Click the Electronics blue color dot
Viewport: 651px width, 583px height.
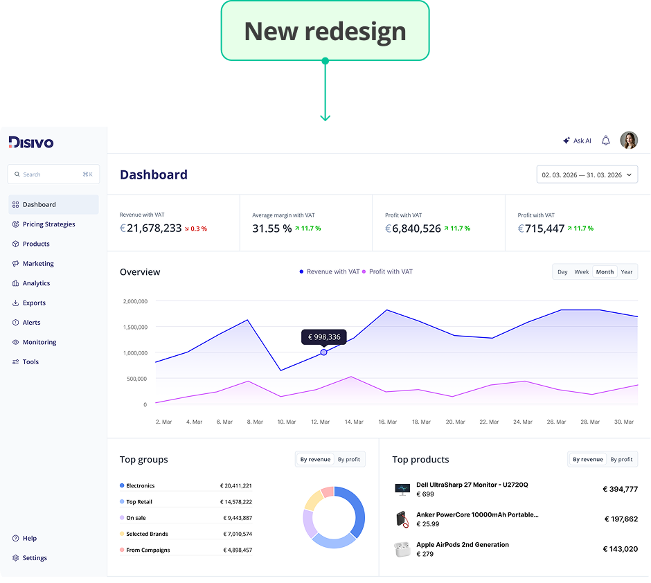[x=122, y=485]
